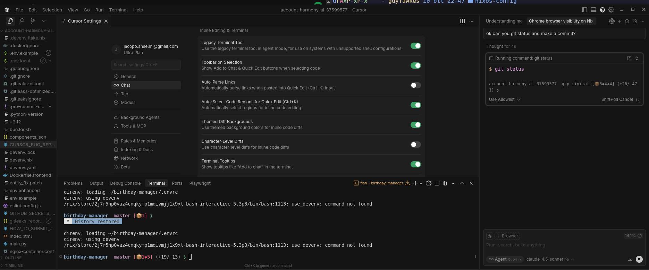This screenshot has width=649, height=270.
Task: Enable Character-Level Diffs toggle
Action: 416,145
